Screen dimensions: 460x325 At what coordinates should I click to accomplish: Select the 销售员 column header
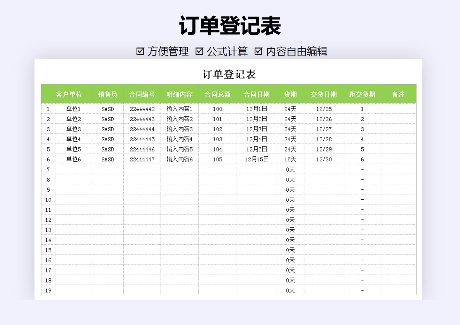(108, 94)
